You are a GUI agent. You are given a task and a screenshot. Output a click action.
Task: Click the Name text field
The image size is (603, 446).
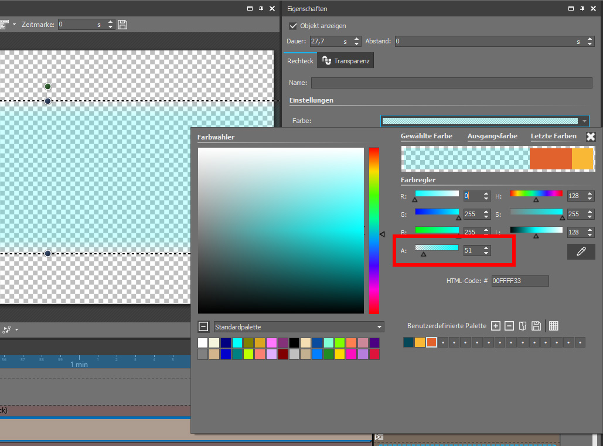[451, 83]
